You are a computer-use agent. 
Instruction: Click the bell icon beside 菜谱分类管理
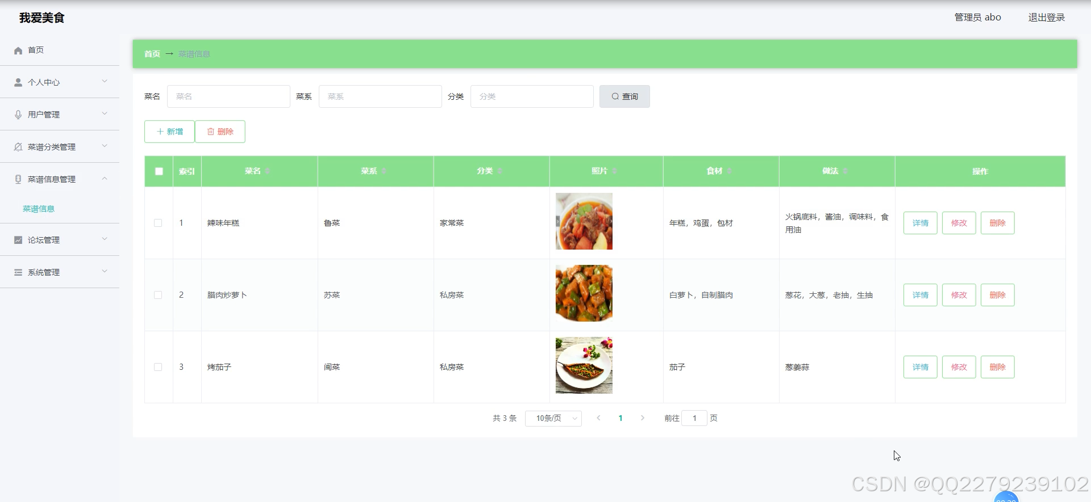click(x=18, y=147)
